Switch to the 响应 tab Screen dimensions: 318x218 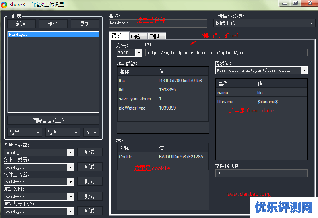pyautogui.click(x=138, y=36)
